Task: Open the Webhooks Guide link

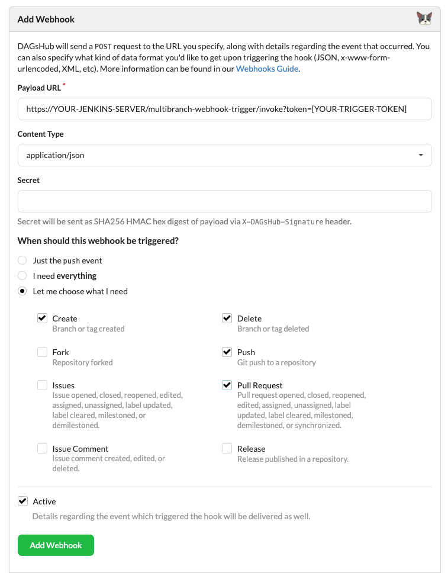Action: [266, 68]
